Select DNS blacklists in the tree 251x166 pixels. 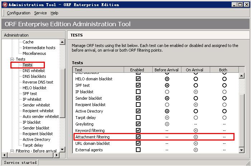point(34,76)
